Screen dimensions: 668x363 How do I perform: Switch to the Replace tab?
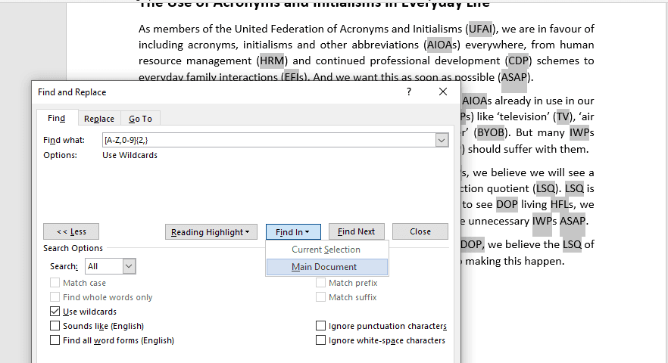tap(99, 119)
